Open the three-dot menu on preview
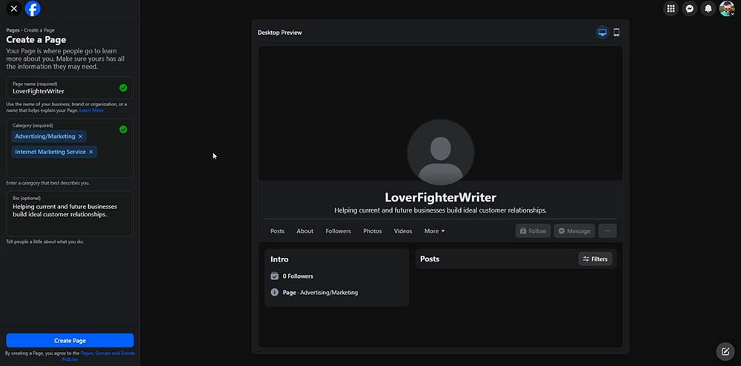741x366 pixels. (x=607, y=231)
